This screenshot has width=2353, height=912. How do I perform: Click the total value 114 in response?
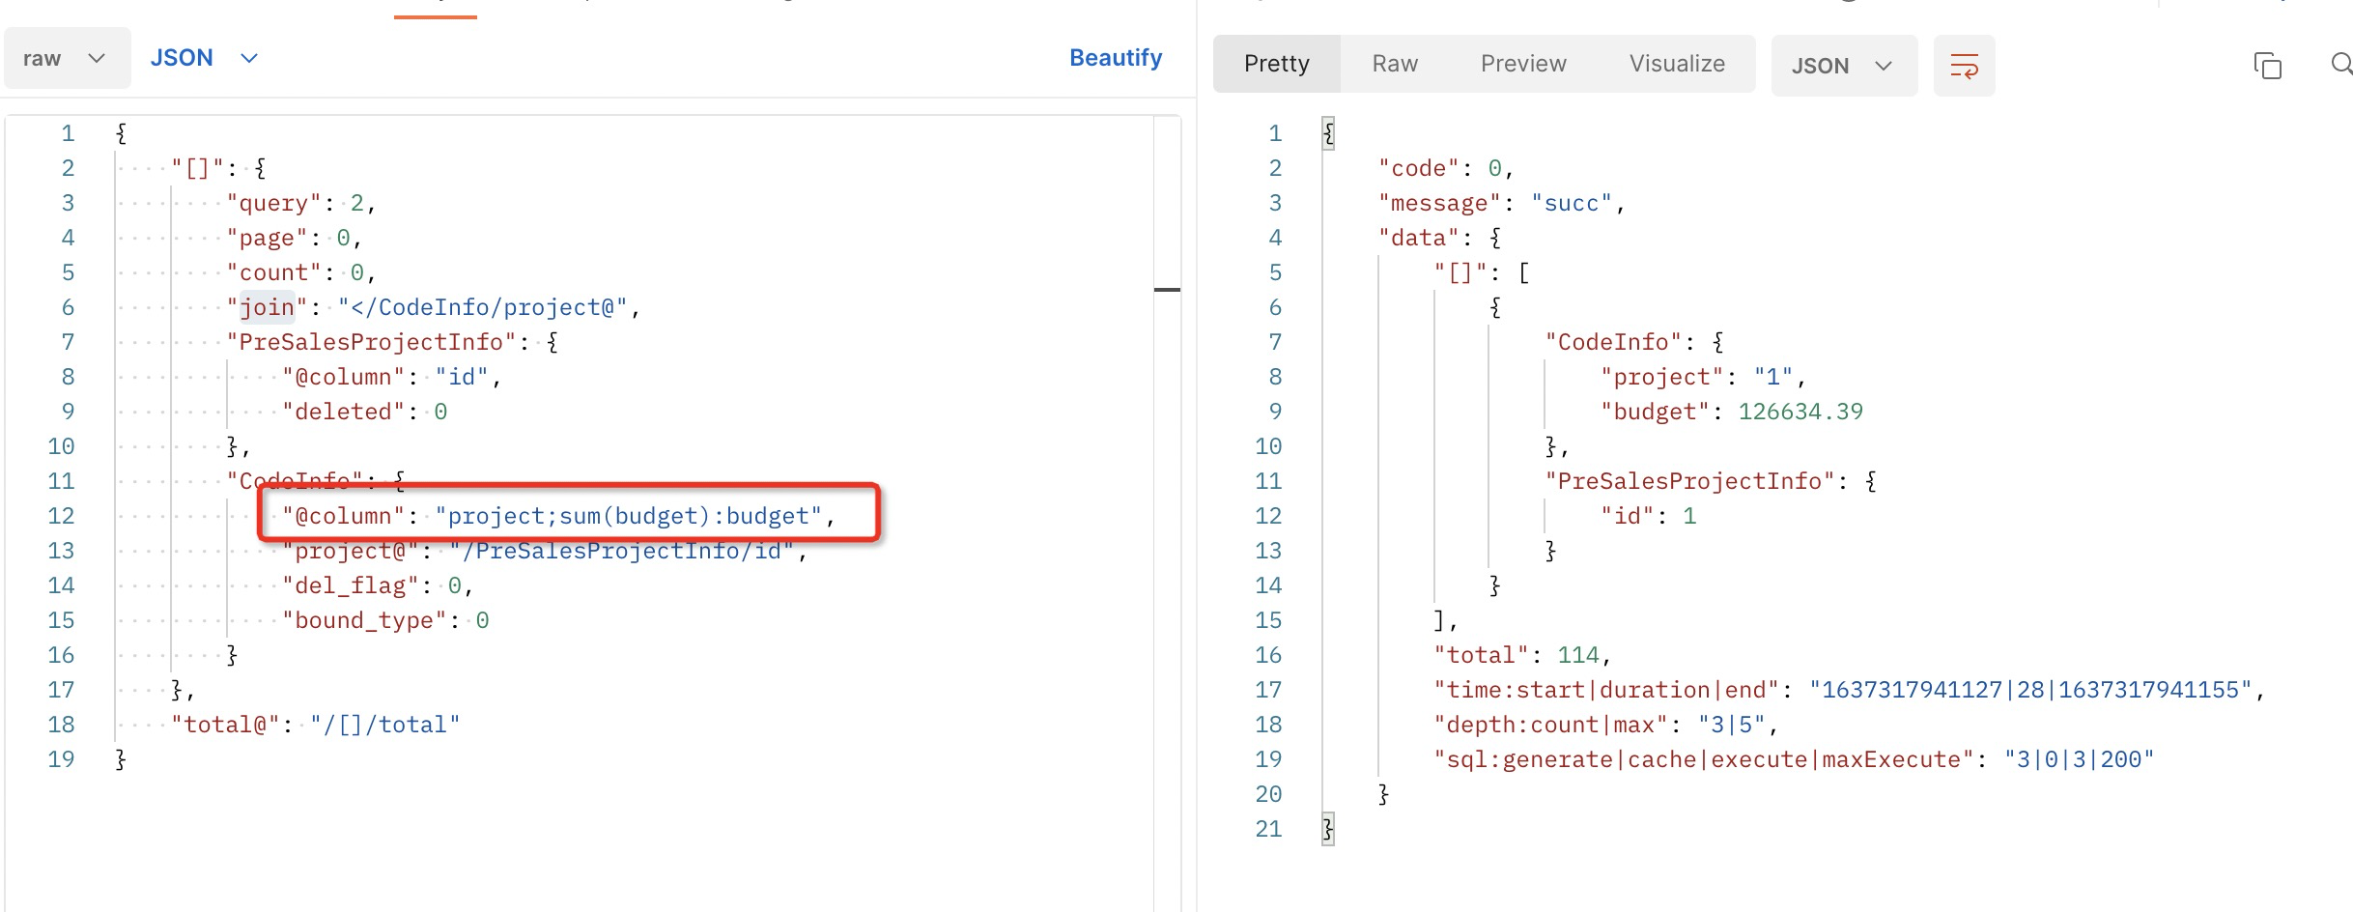pos(1578,655)
